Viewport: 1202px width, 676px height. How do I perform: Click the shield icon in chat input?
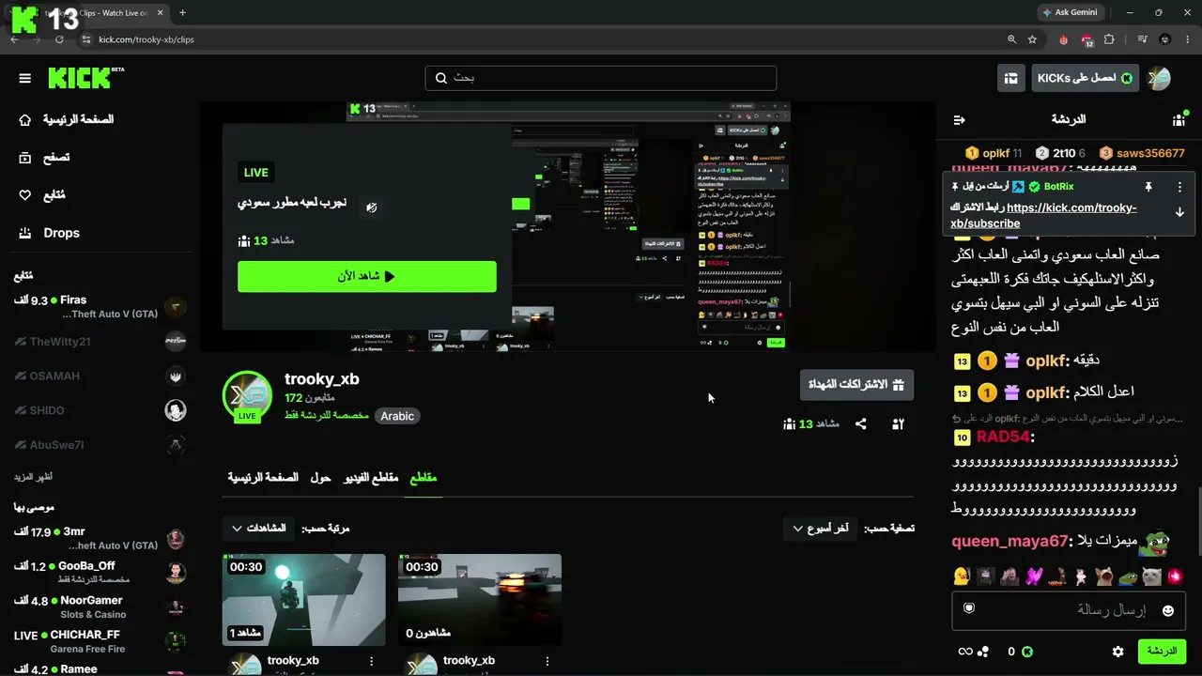pyautogui.click(x=969, y=608)
